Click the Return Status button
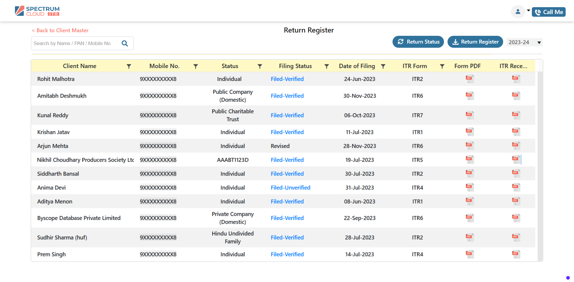574x282 pixels. click(418, 42)
